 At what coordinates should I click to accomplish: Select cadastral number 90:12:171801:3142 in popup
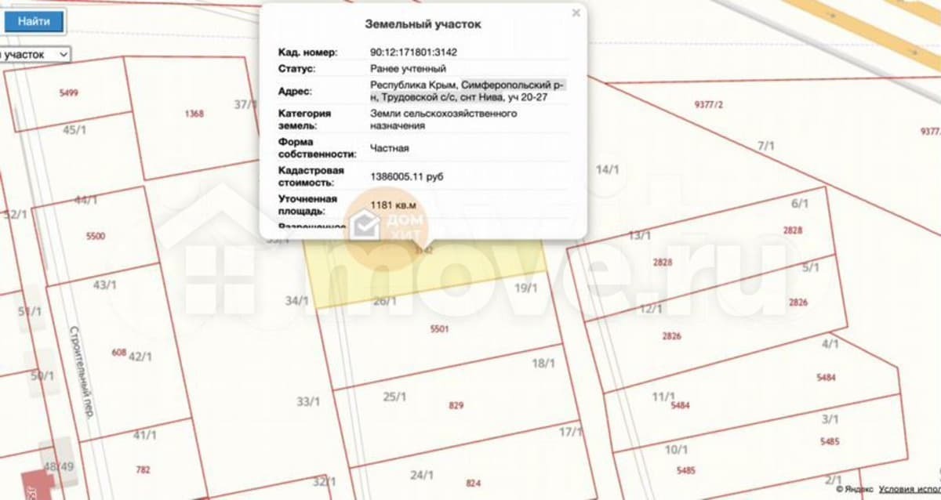413,53
